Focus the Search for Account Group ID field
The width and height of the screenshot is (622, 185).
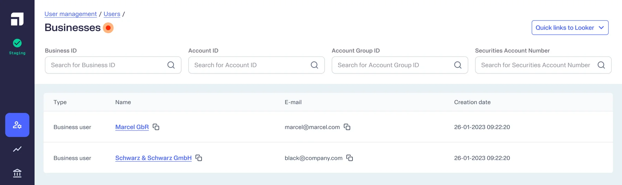400,65
